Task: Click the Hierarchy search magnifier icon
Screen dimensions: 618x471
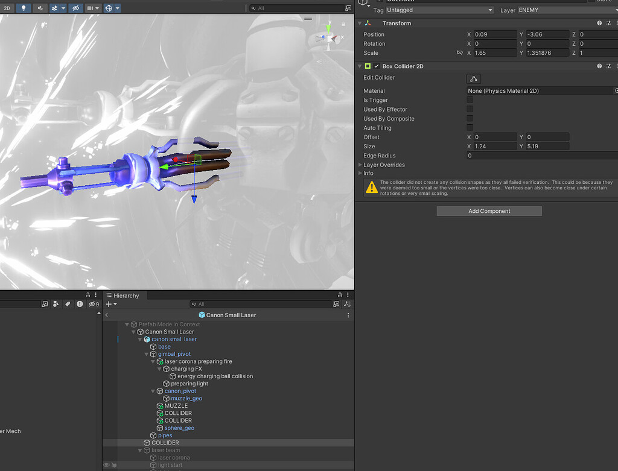Action: point(195,304)
